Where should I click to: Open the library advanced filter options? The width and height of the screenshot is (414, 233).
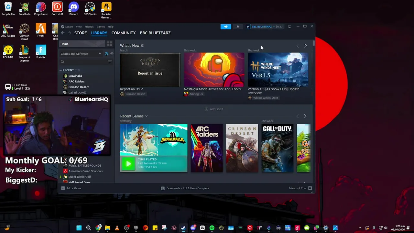(x=110, y=62)
